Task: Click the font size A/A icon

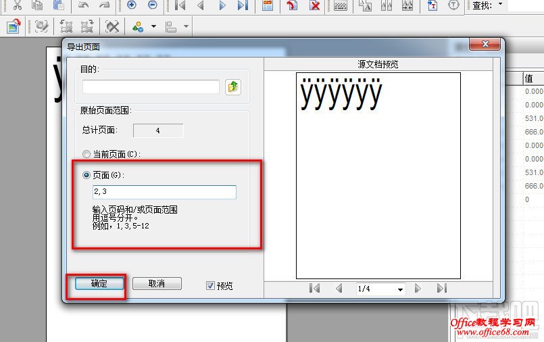Action: point(365,5)
